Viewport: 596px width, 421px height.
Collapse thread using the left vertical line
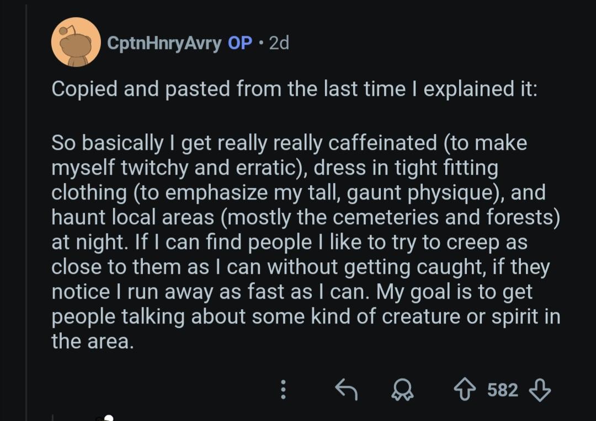pyautogui.click(x=26, y=220)
